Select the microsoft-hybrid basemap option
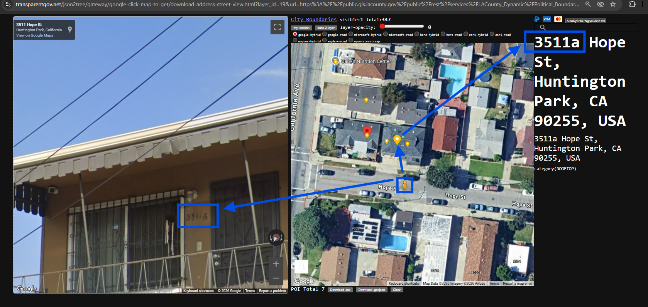The width and height of the screenshot is (648, 307). (351, 34)
